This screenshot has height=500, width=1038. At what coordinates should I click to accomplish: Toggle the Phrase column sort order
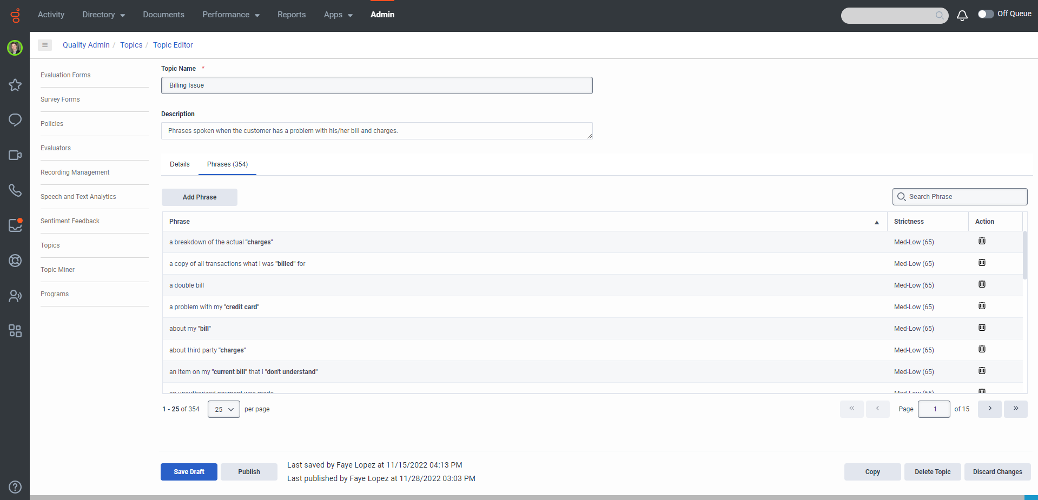(x=876, y=222)
